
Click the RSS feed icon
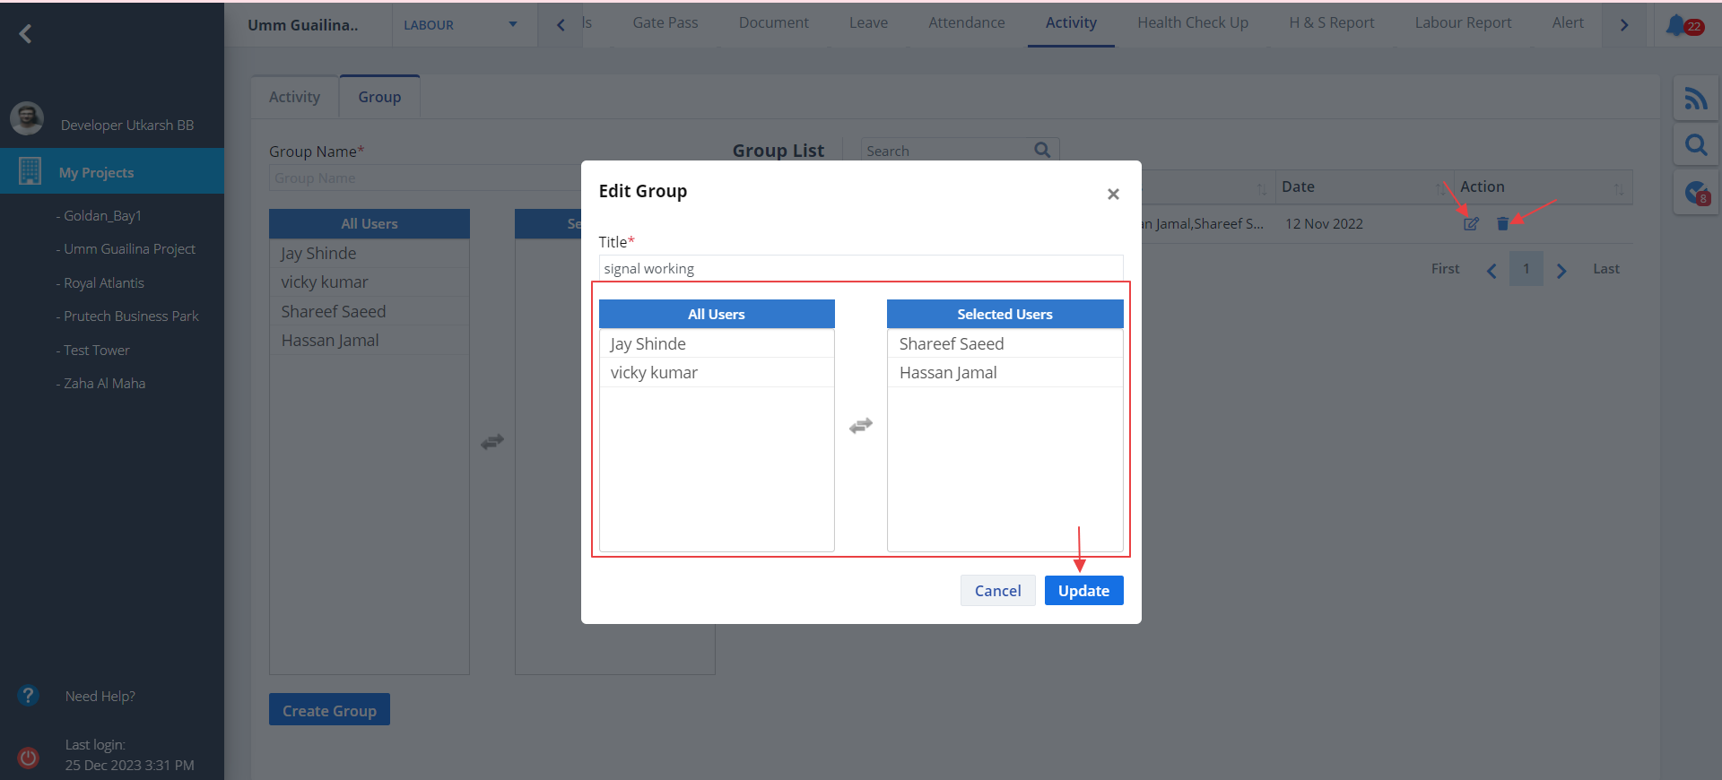tap(1695, 99)
